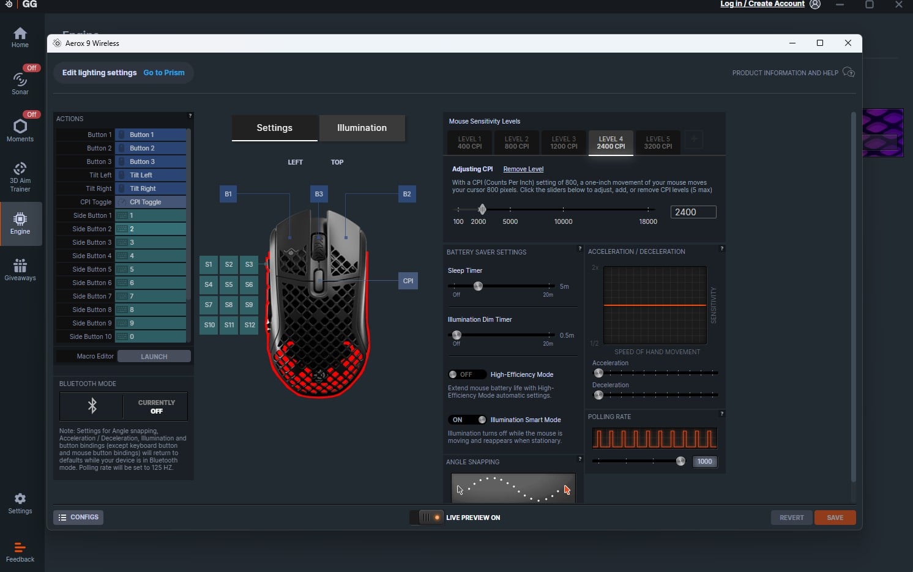The width and height of the screenshot is (913, 572).
Task: Click the Bluetooth mode icon
Action: 92,406
